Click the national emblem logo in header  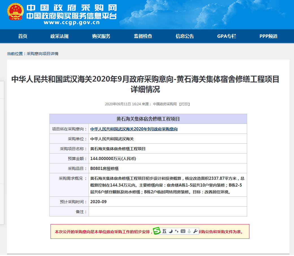15,12
